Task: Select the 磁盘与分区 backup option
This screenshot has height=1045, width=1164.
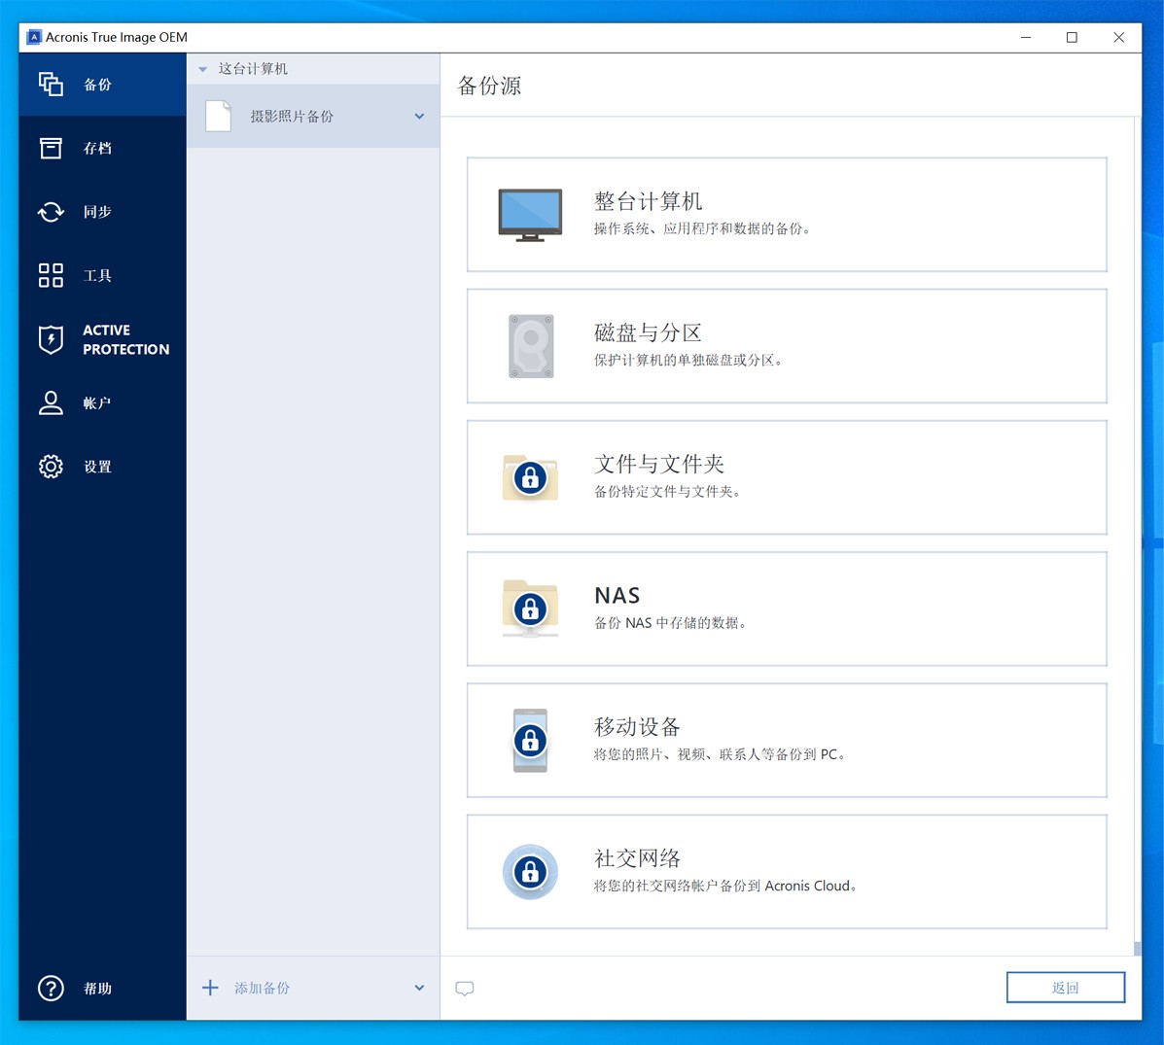Action: 786,345
